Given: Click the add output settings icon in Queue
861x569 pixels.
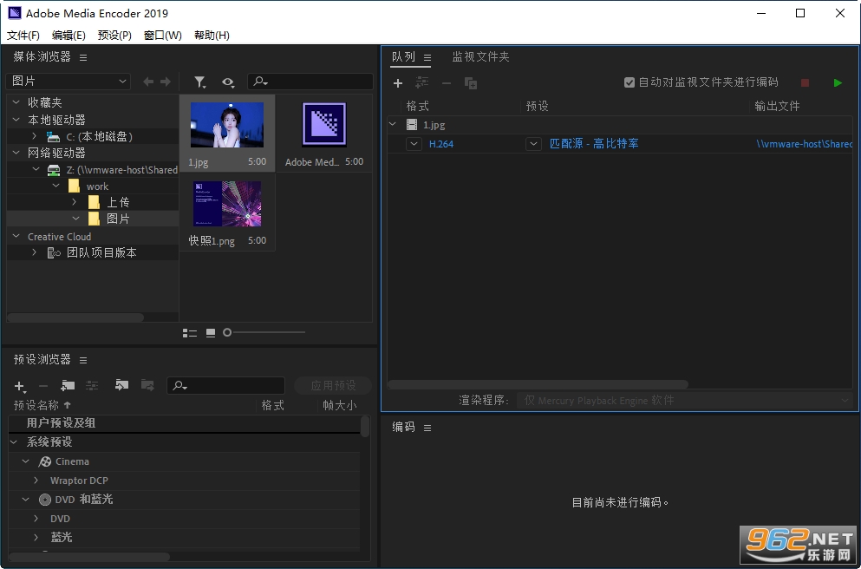Looking at the screenshot, I should tap(421, 83).
